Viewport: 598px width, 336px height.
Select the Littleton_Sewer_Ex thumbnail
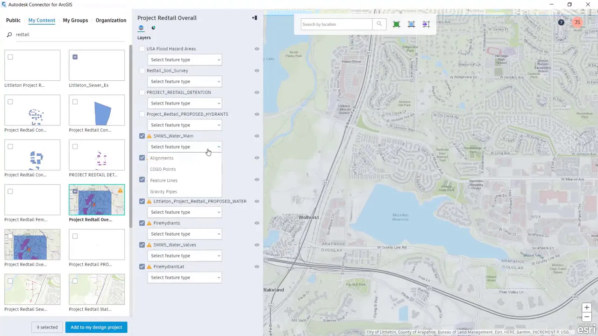pyautogui.click(x=97, y=65)
